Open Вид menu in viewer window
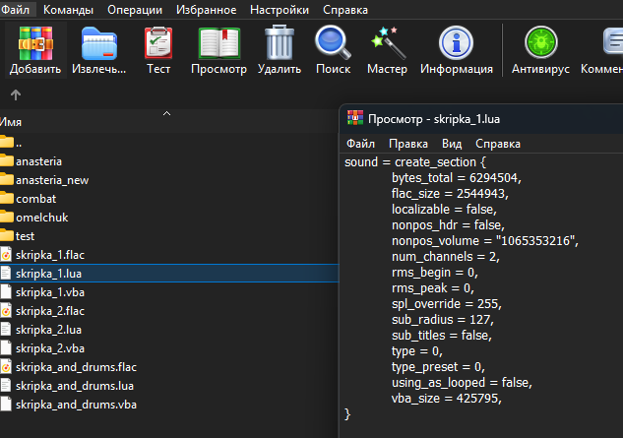 pos(452,144)
